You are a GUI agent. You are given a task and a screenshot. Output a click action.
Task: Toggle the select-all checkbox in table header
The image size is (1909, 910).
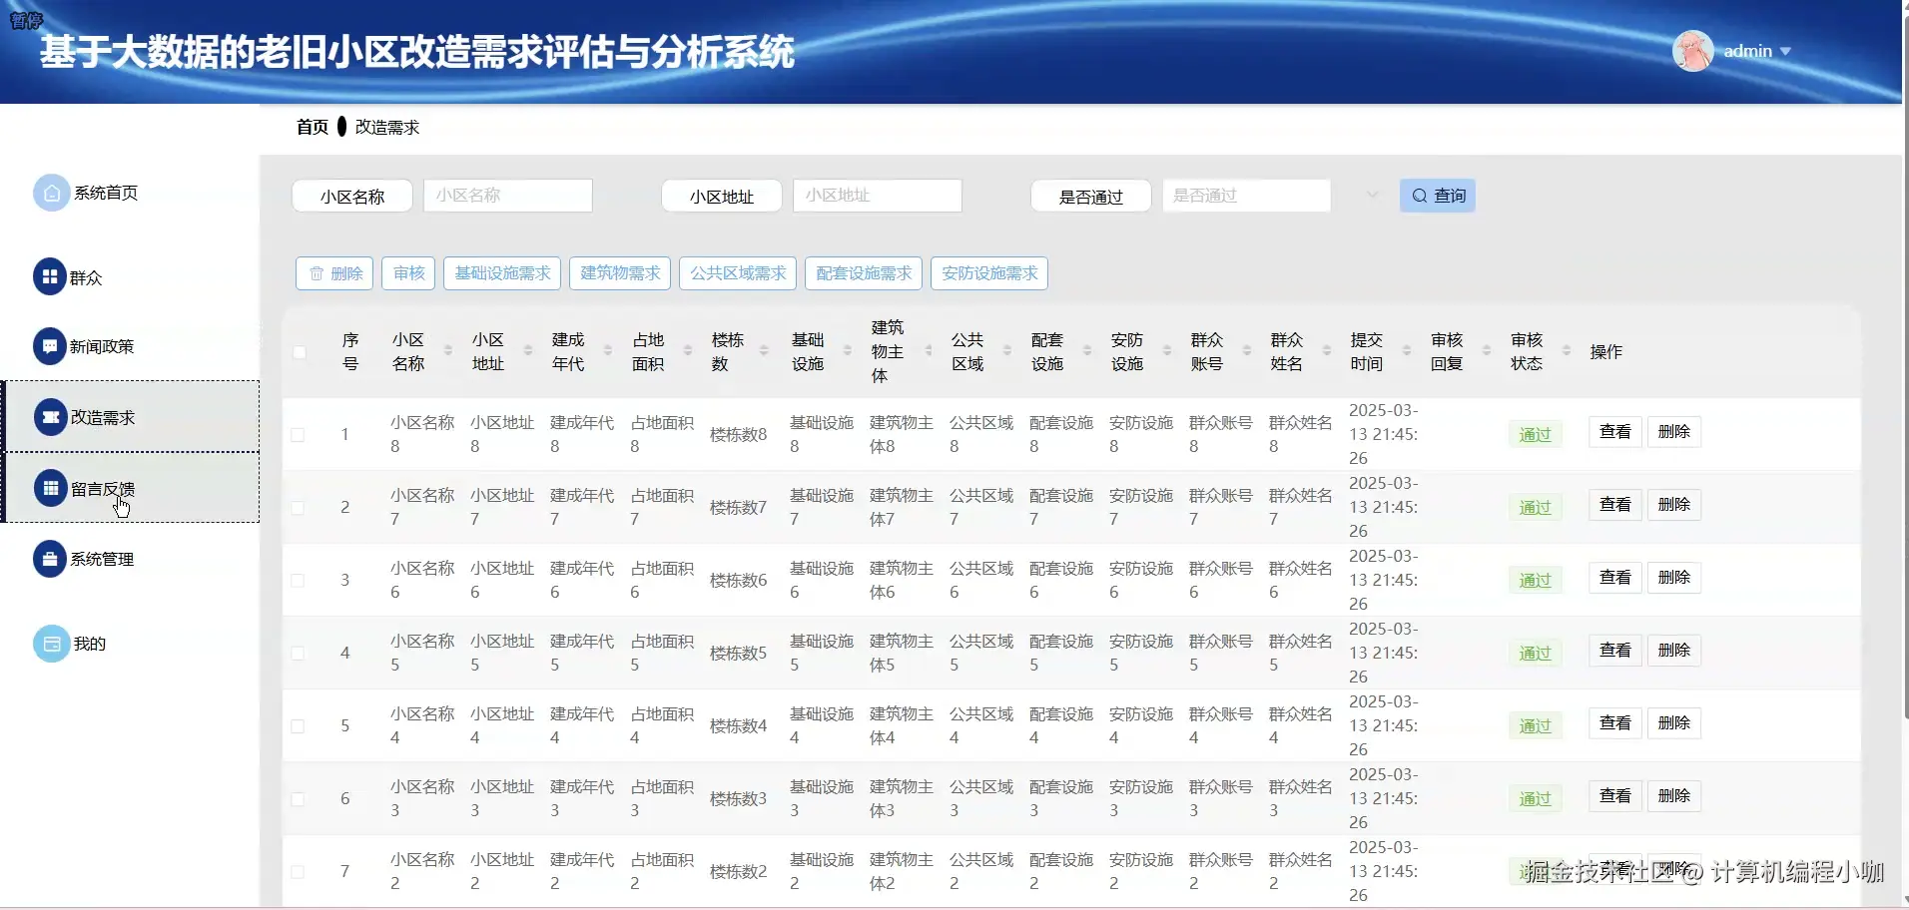click(299, 352)
